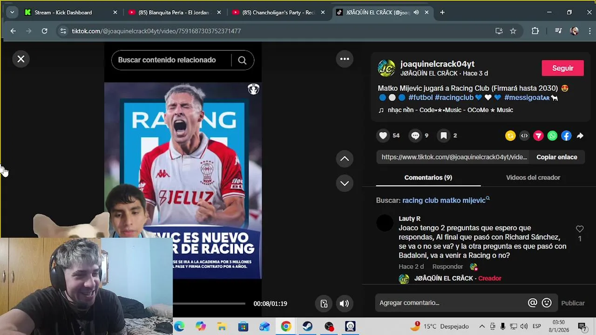Type in Buscar contenido relacionado field
Viewport: 596px width, 335px height.
(171, 60)
